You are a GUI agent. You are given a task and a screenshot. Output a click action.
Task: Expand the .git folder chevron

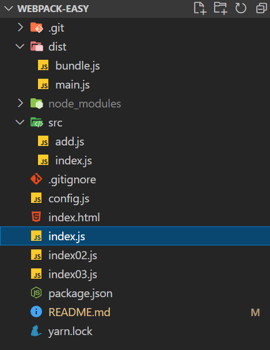click(20, 28)
